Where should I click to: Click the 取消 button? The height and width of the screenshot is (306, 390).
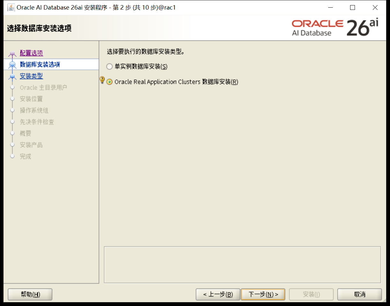click(359, 294)
